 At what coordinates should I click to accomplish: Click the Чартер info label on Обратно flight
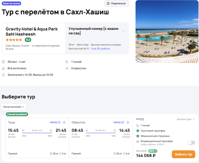tap(118, 122)
